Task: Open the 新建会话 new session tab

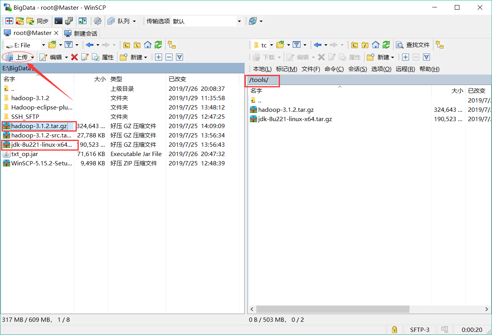Action: 81,33
